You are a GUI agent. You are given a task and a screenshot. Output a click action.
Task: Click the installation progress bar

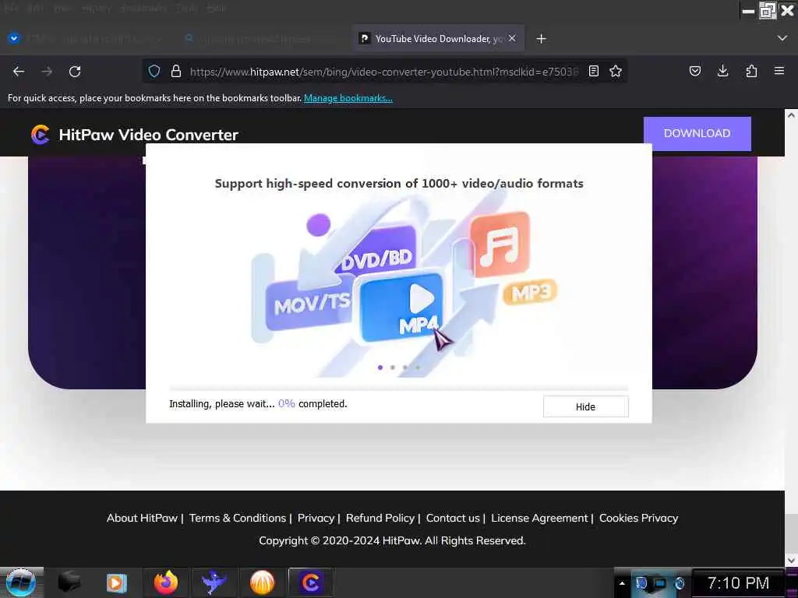coord(399,389)
